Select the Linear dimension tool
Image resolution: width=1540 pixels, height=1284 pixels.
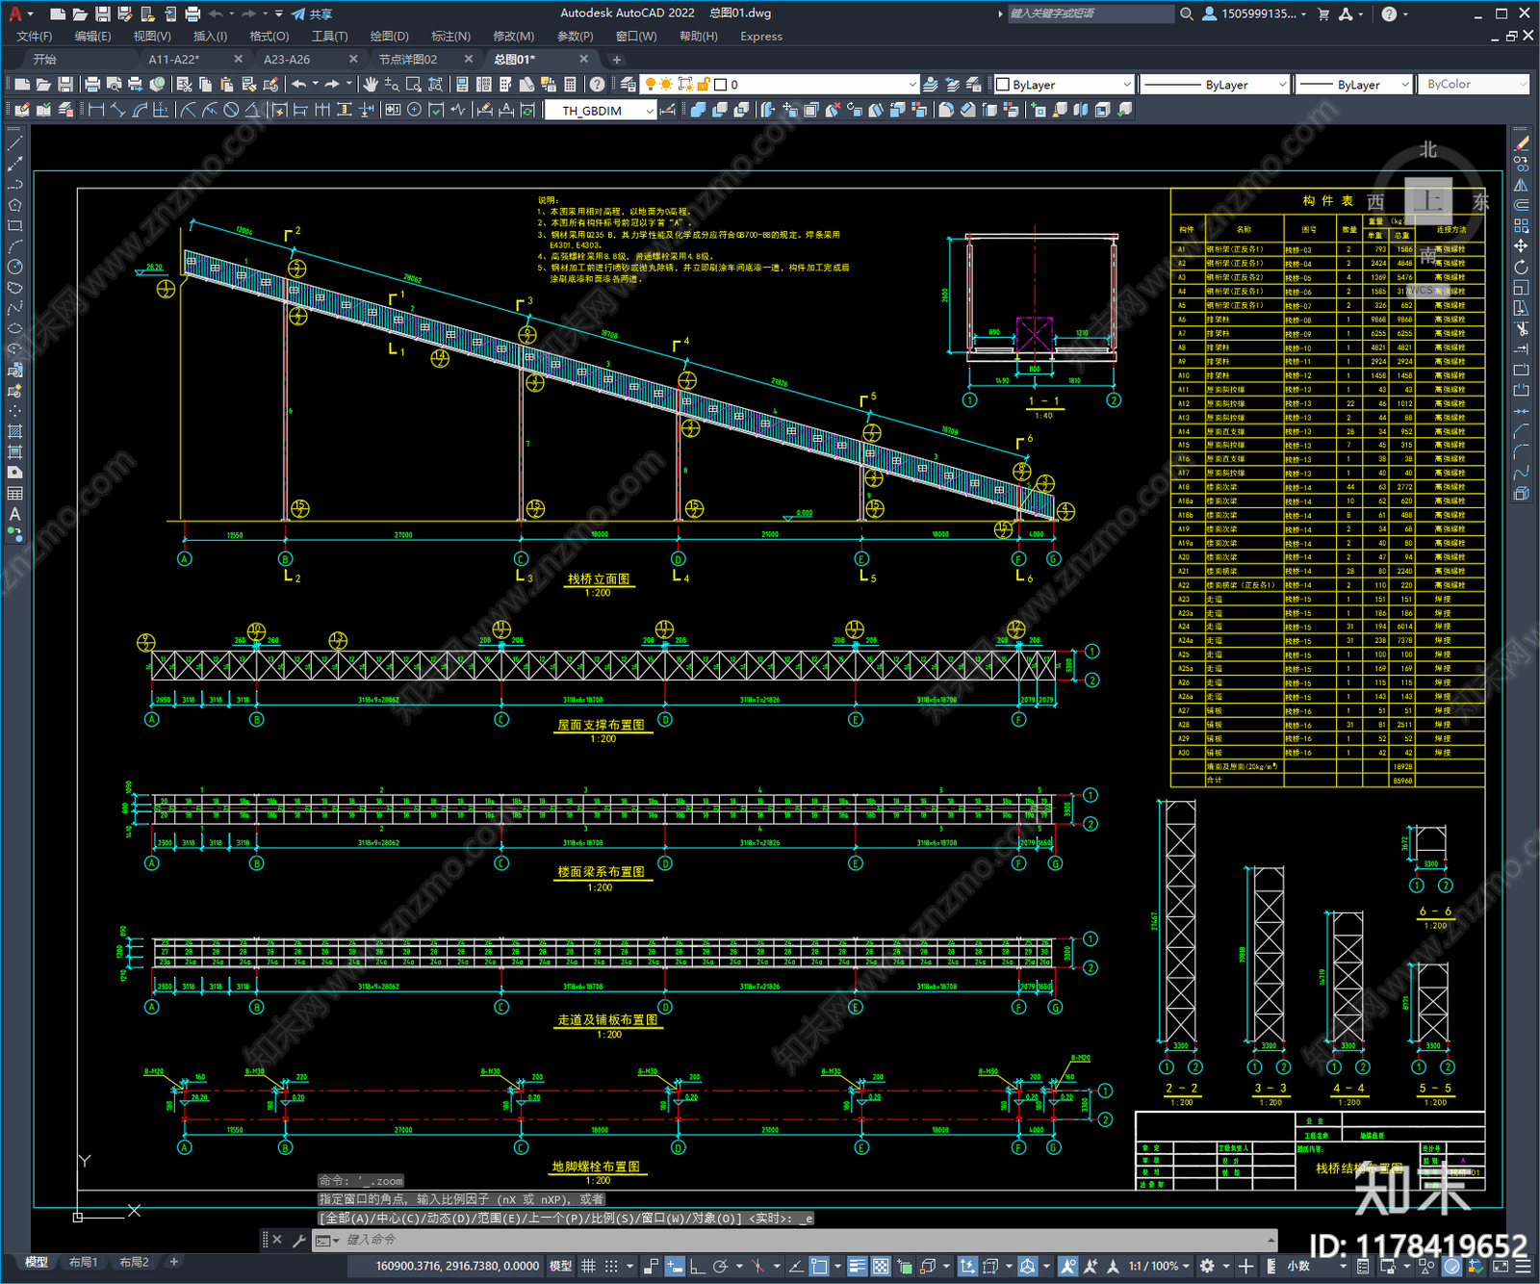96,110
